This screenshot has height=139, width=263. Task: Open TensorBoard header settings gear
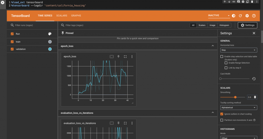coord(247,16)
